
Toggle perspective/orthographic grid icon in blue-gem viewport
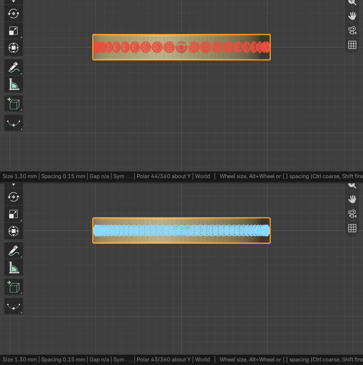tap(352, 228)
